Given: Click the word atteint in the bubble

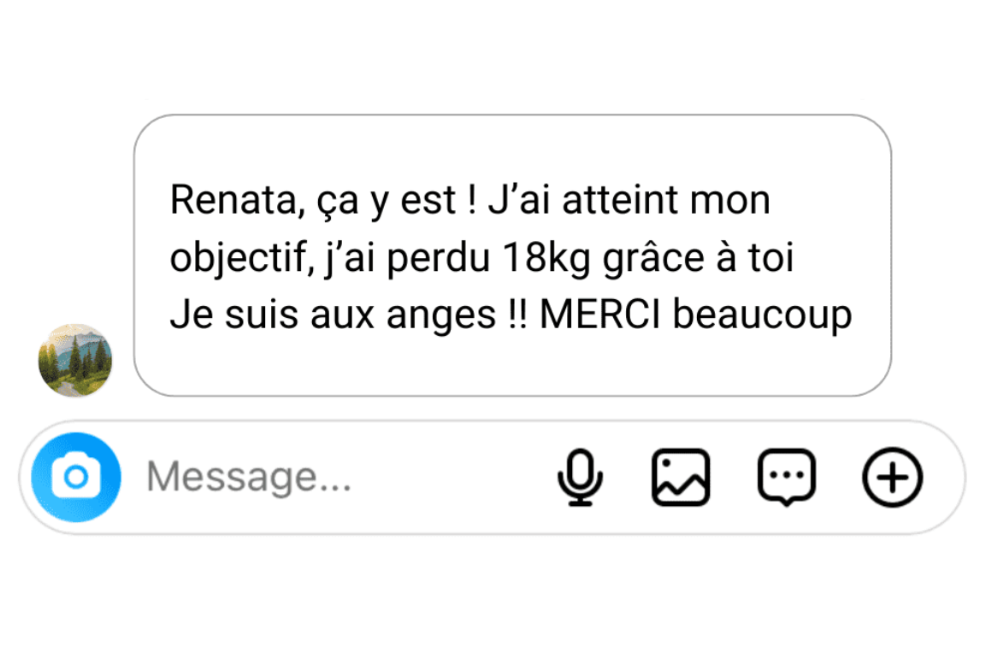Looking at the screenshot, I should point(622,200).
